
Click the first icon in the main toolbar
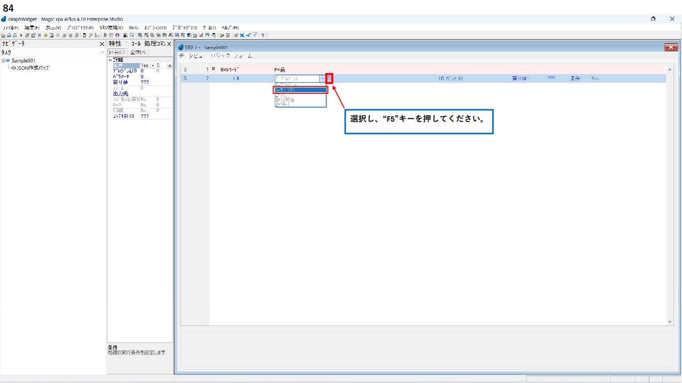(3, 35)
